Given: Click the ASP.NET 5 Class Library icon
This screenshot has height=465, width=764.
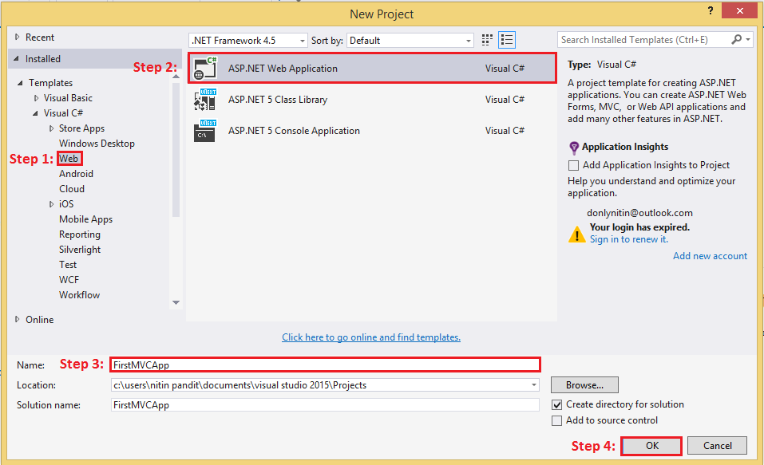Looking at the screenshot, I should pos(205,100).
